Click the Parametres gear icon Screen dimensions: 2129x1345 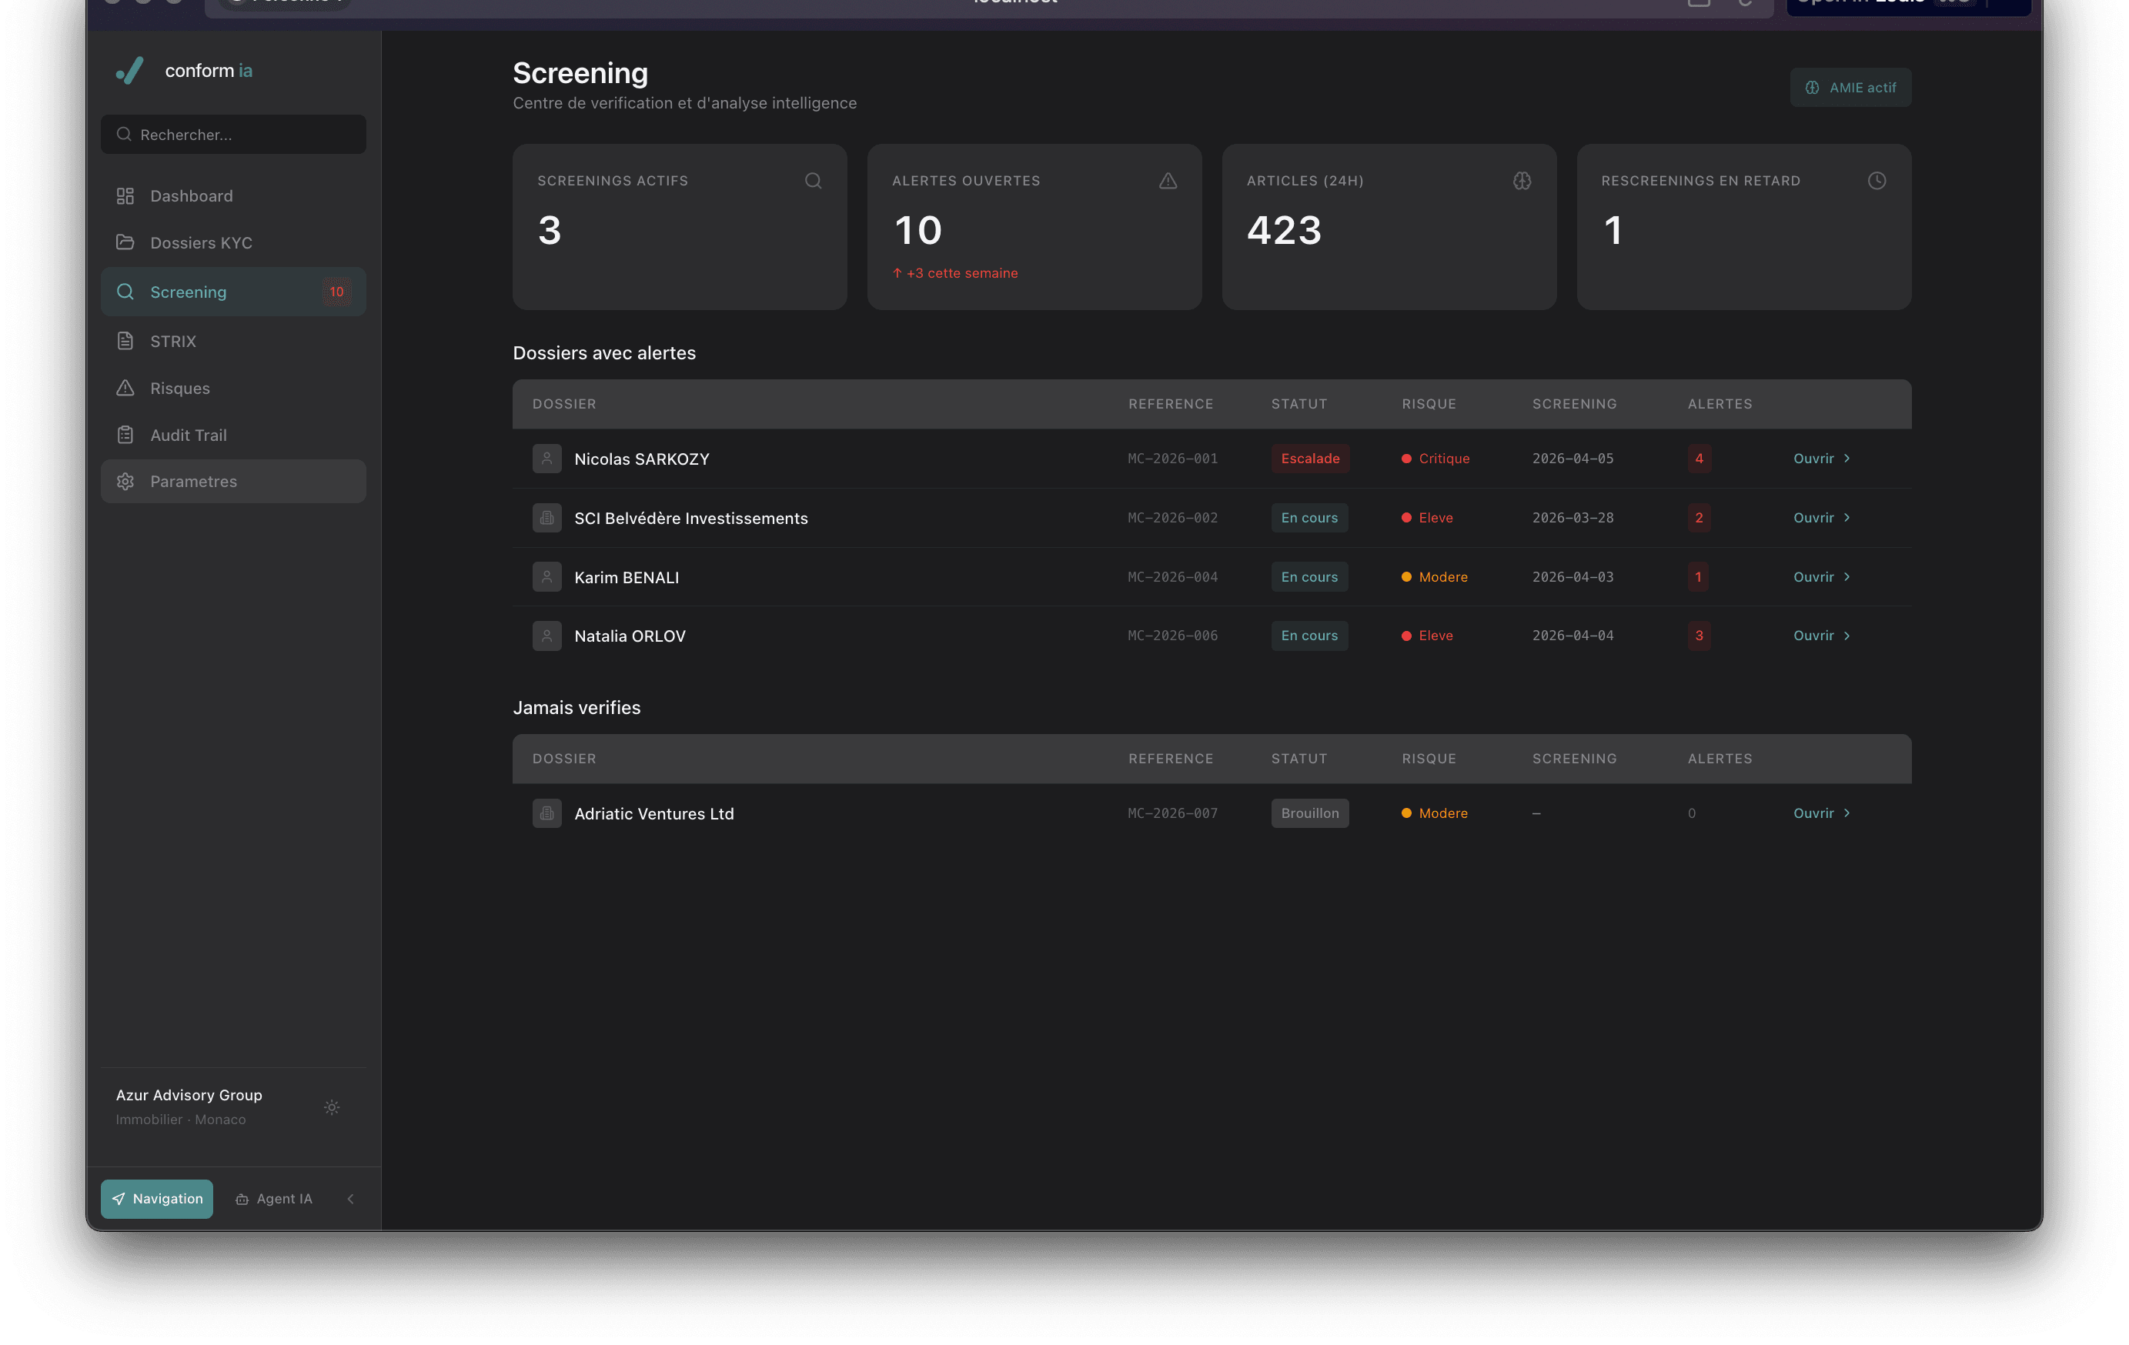point(125,482)
